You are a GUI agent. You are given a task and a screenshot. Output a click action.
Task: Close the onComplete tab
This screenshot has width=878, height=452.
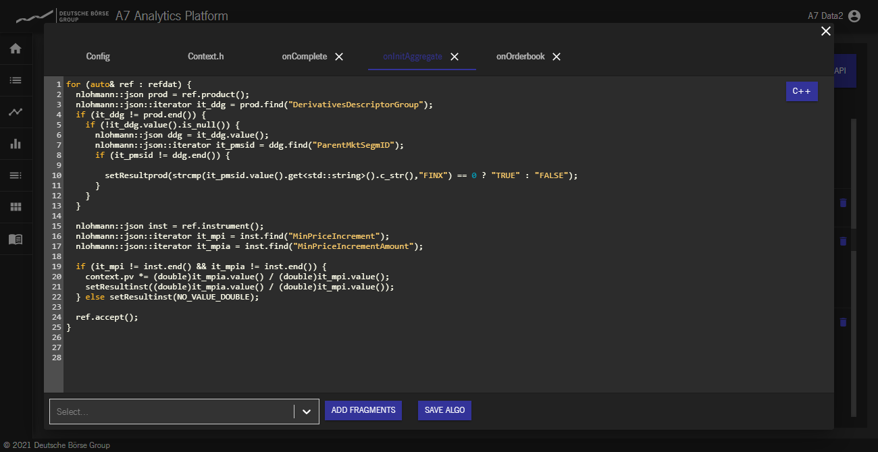(x=339, y=57)
